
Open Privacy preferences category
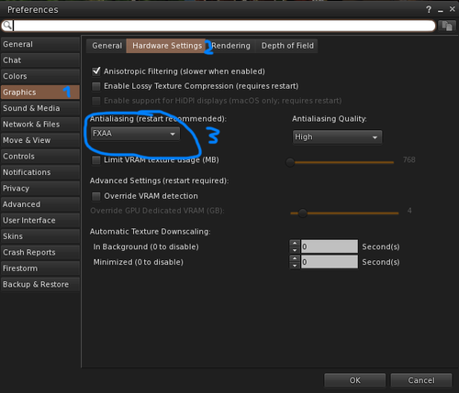[40, 189]
